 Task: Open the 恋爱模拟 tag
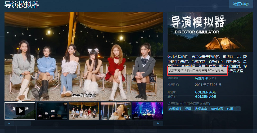coord(175,109)
